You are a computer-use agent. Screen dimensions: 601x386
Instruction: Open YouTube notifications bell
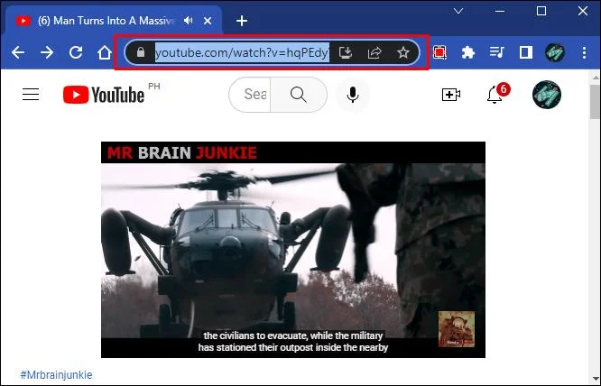495,95
